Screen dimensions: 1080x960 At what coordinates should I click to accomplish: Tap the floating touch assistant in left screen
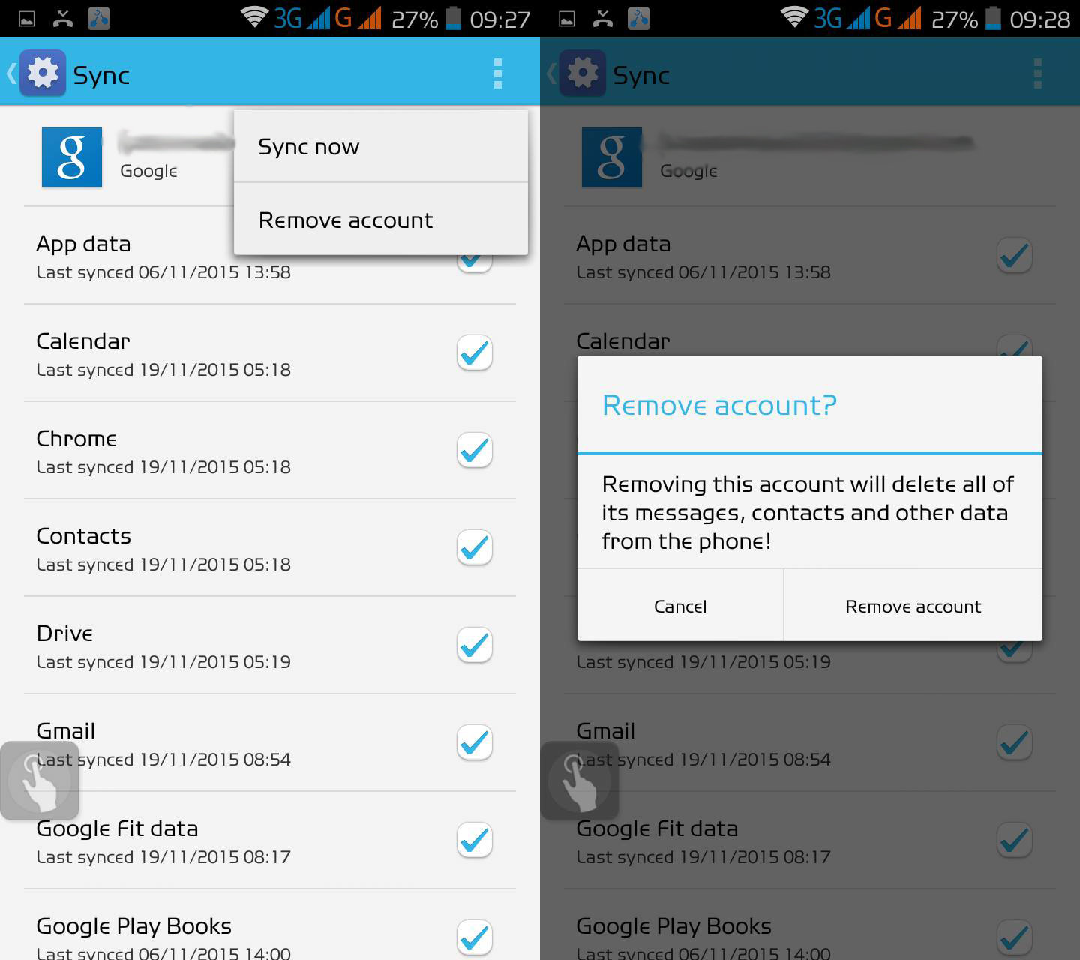click(x=40, y=781)
